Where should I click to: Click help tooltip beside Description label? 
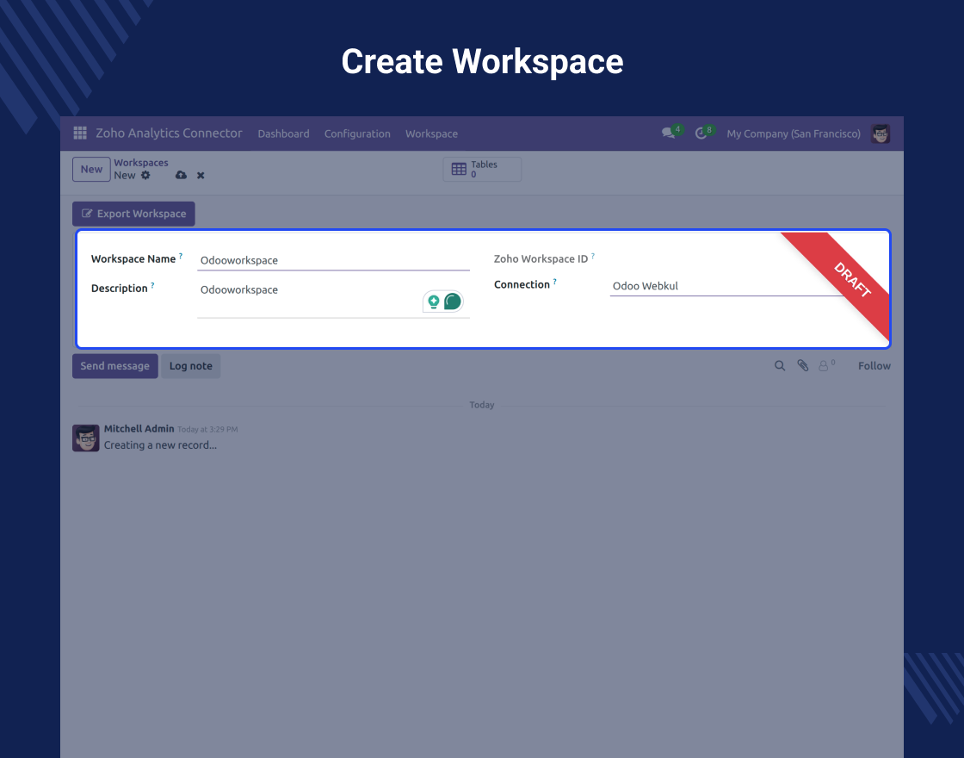[x=152, y=285]
